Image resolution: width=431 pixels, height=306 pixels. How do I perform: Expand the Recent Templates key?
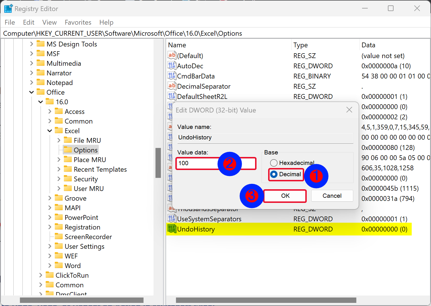59,169
